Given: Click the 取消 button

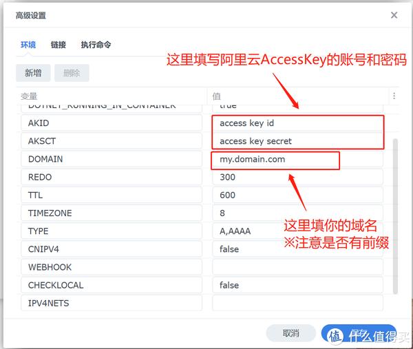Looking at the screenshot, I should tap(290, 333).
